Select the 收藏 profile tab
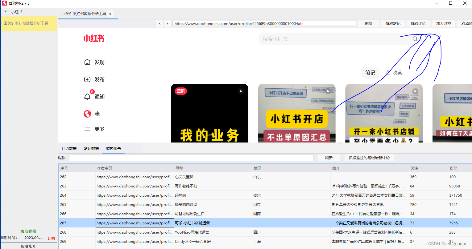Screen dimensions: 472x249 click(397, 73)
